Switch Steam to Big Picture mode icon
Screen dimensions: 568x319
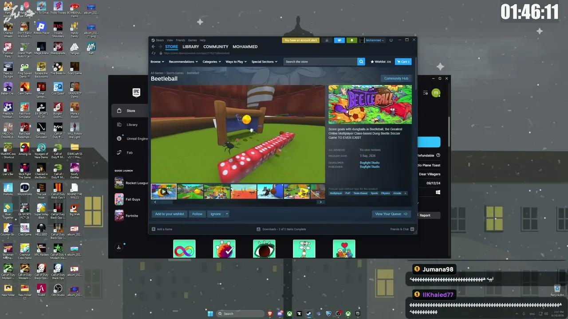391,40
